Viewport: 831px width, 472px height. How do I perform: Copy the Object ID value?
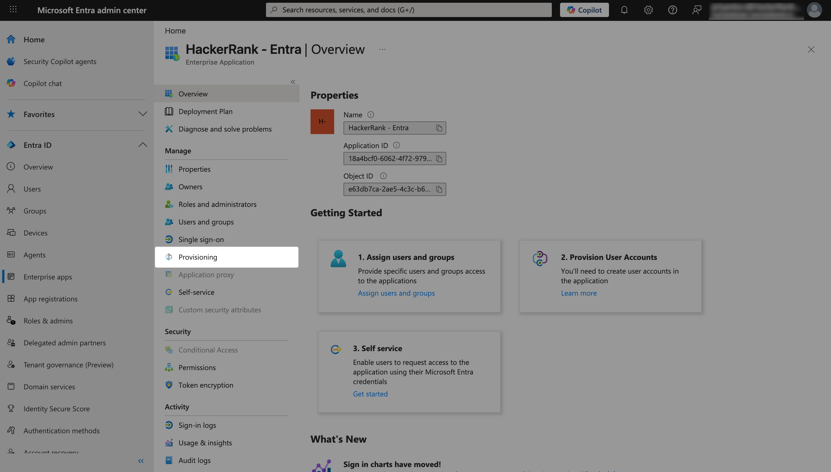pyautogui.click(x=439, y=189)
